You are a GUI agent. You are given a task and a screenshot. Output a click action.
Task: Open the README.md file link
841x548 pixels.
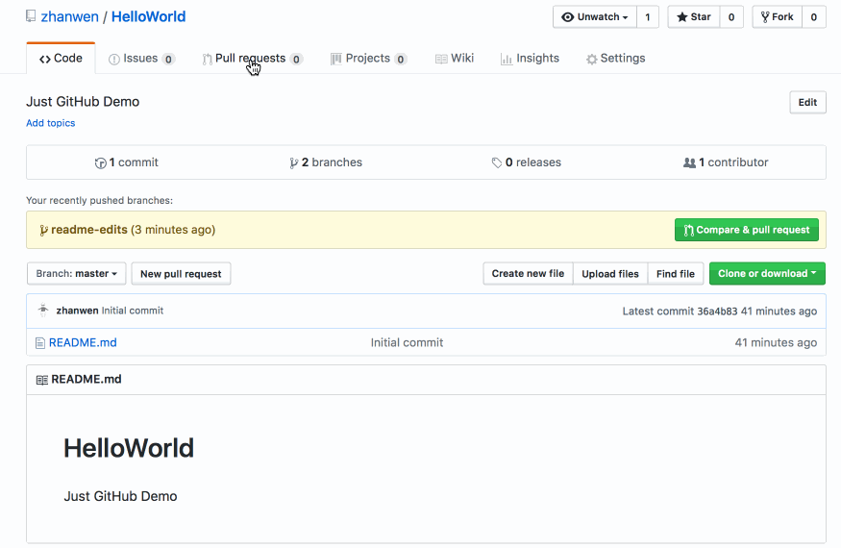point(83,342)
